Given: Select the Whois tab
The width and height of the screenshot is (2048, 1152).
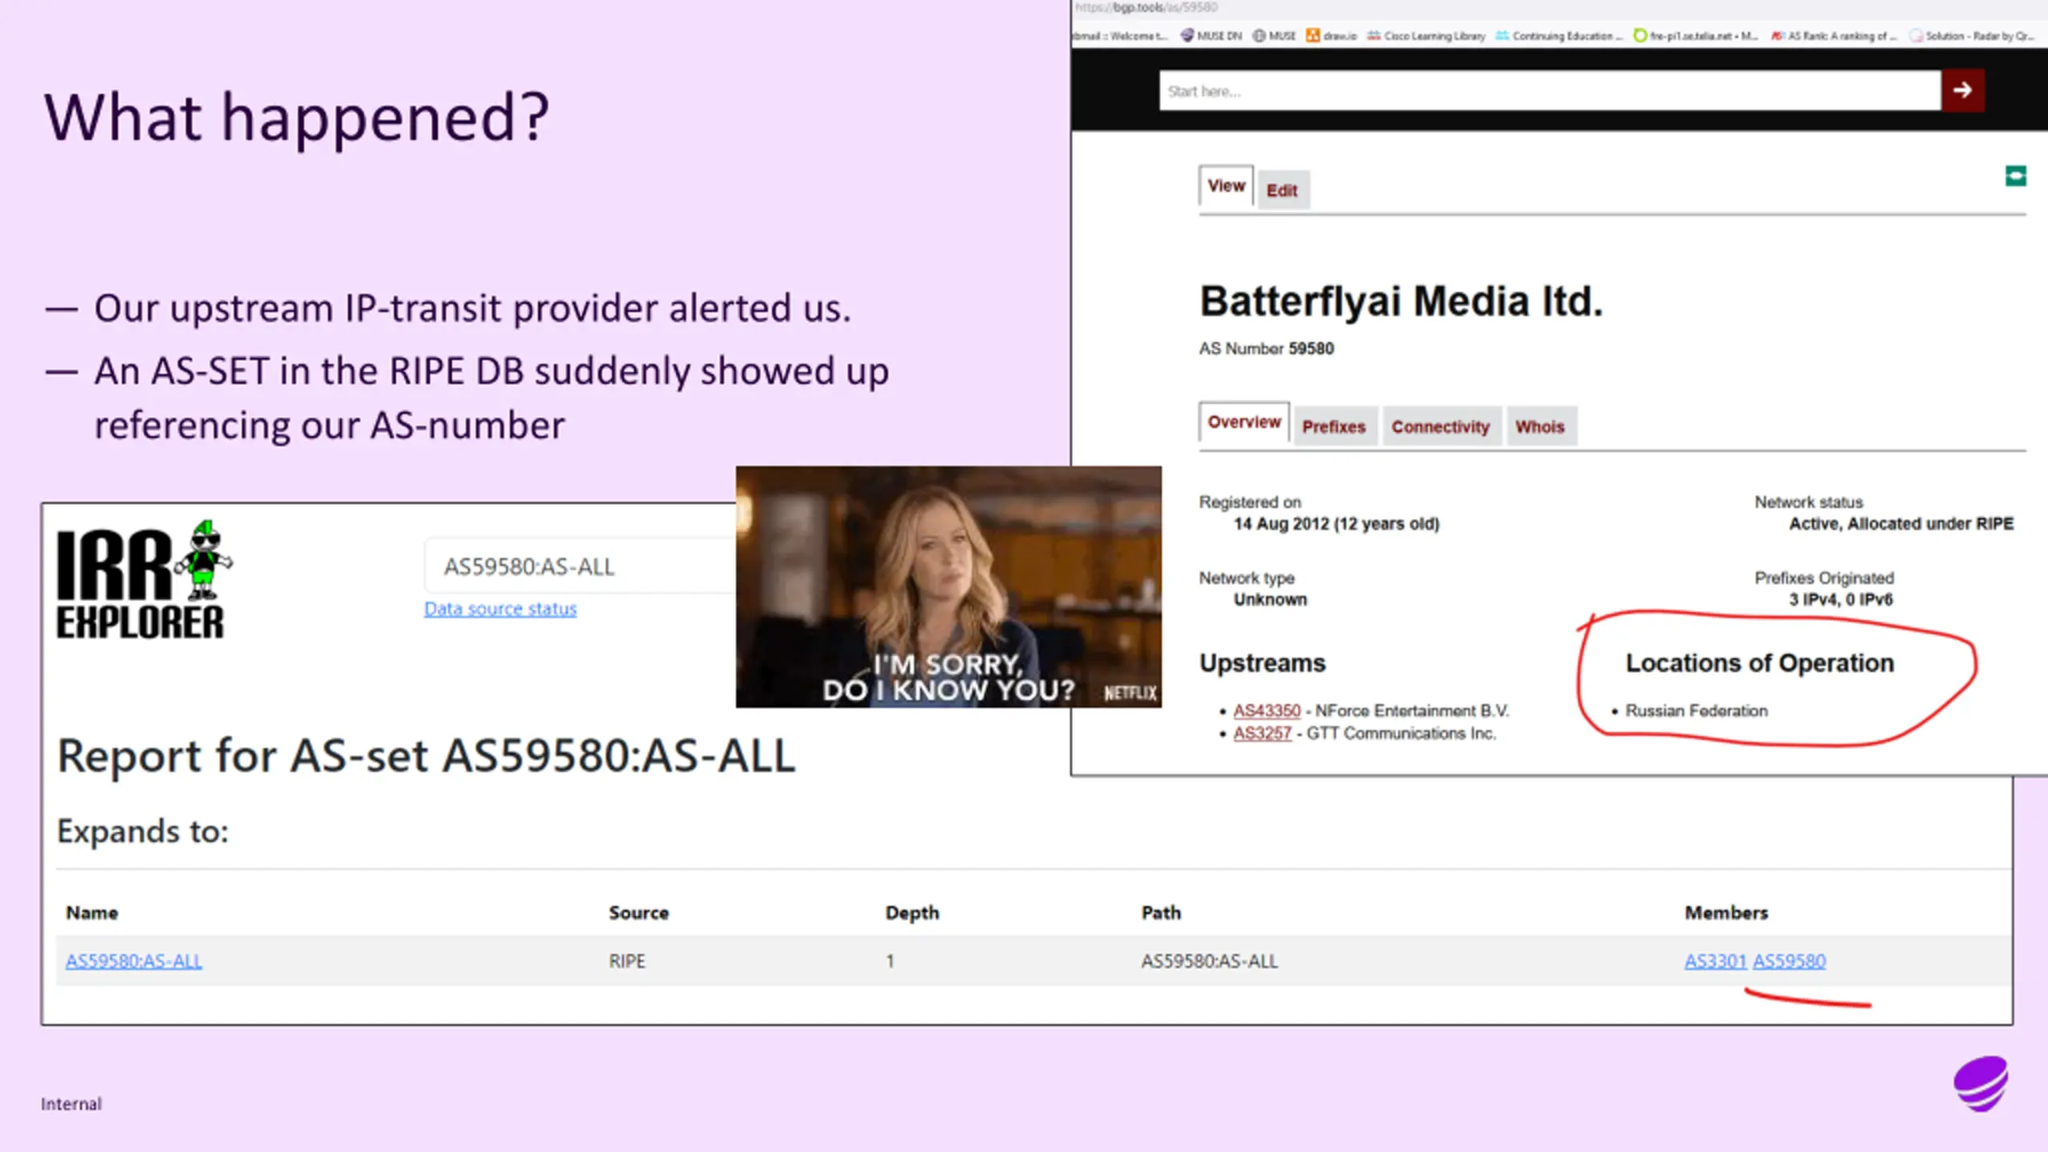Looking at the screenshot, I should [1539, 426].
